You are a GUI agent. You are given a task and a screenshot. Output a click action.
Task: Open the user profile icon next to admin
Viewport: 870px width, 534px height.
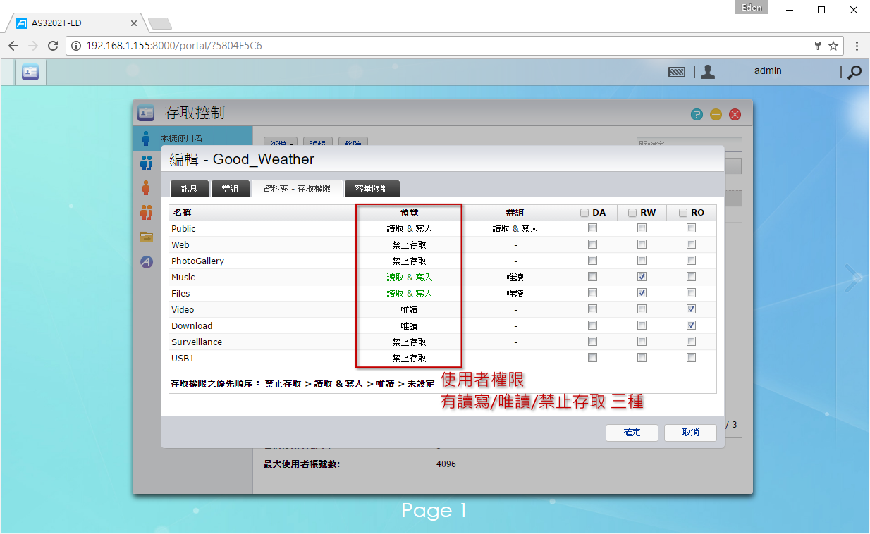[x=708, y=71]
